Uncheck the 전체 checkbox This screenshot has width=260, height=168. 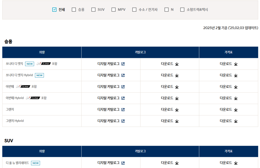point(54,10)
